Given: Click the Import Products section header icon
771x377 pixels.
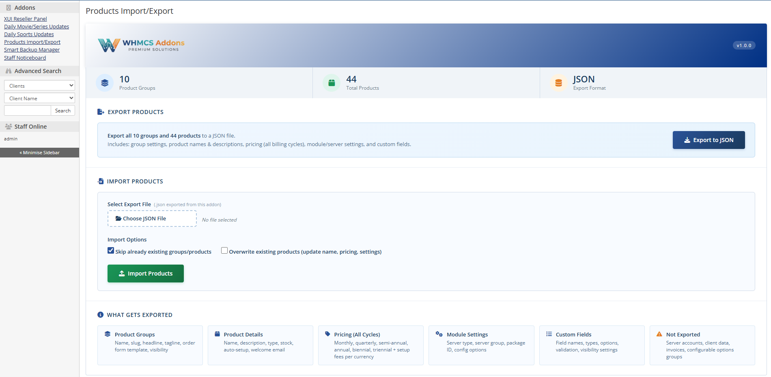Looking at the screenshot, I should 100,181.
